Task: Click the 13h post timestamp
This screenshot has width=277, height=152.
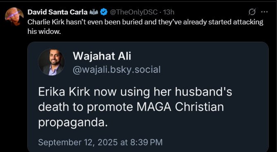Action: [169, 12]
